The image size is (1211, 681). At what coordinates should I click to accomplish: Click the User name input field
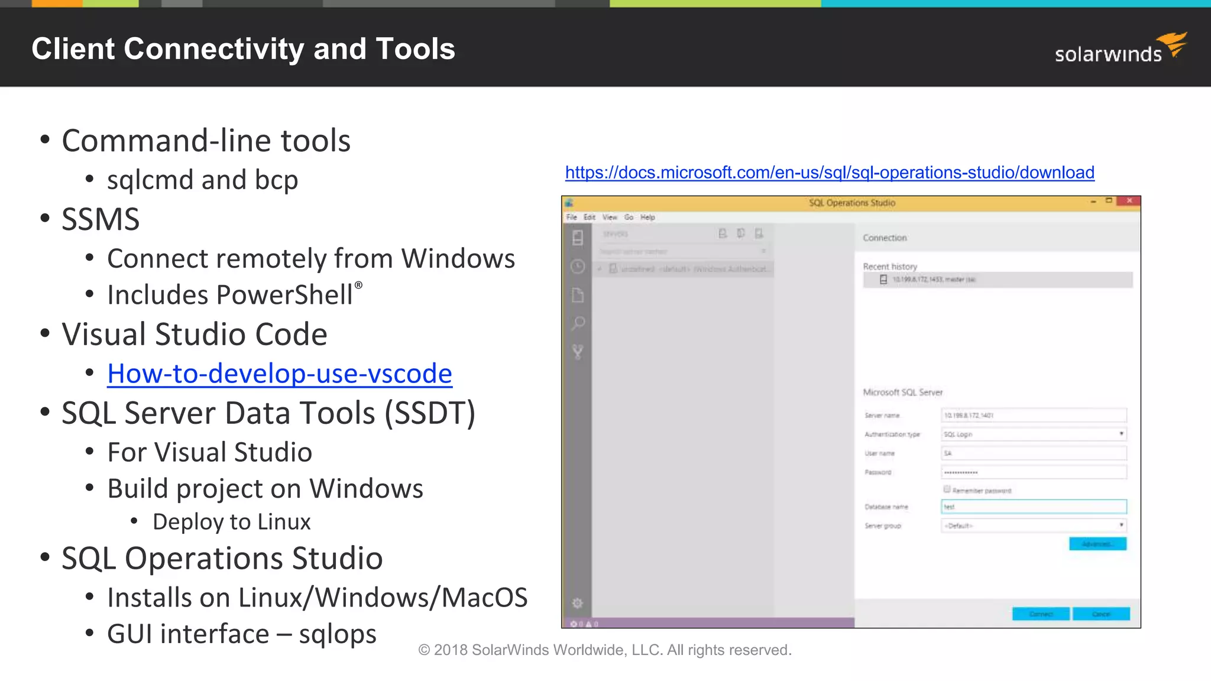click(x=1034, y=453)
